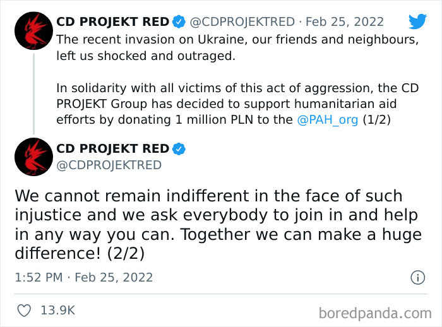Click the @CDPROJEKTRED handle in first tweet

pos(242,22)
